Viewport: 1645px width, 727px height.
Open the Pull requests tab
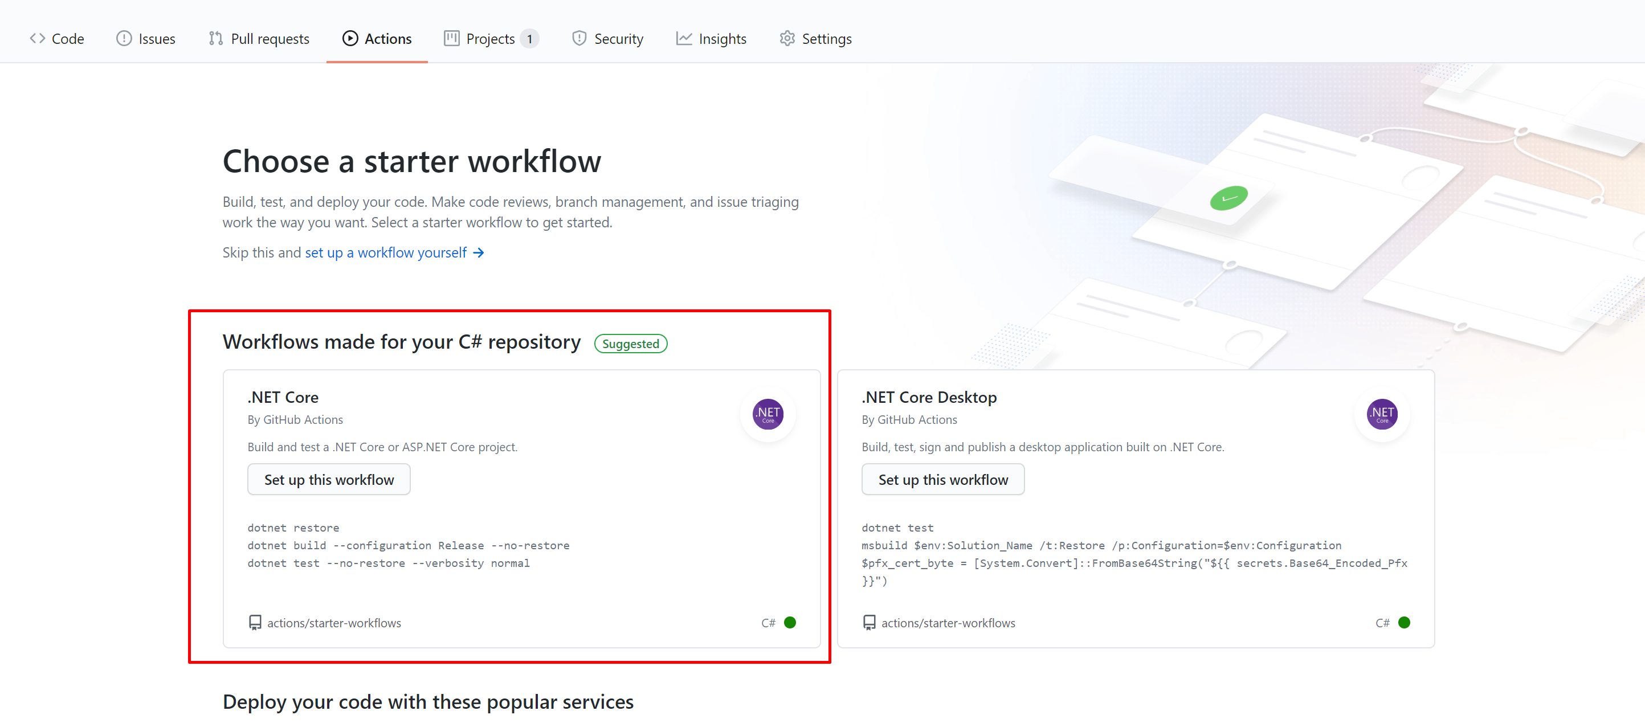tap(270, 39)
